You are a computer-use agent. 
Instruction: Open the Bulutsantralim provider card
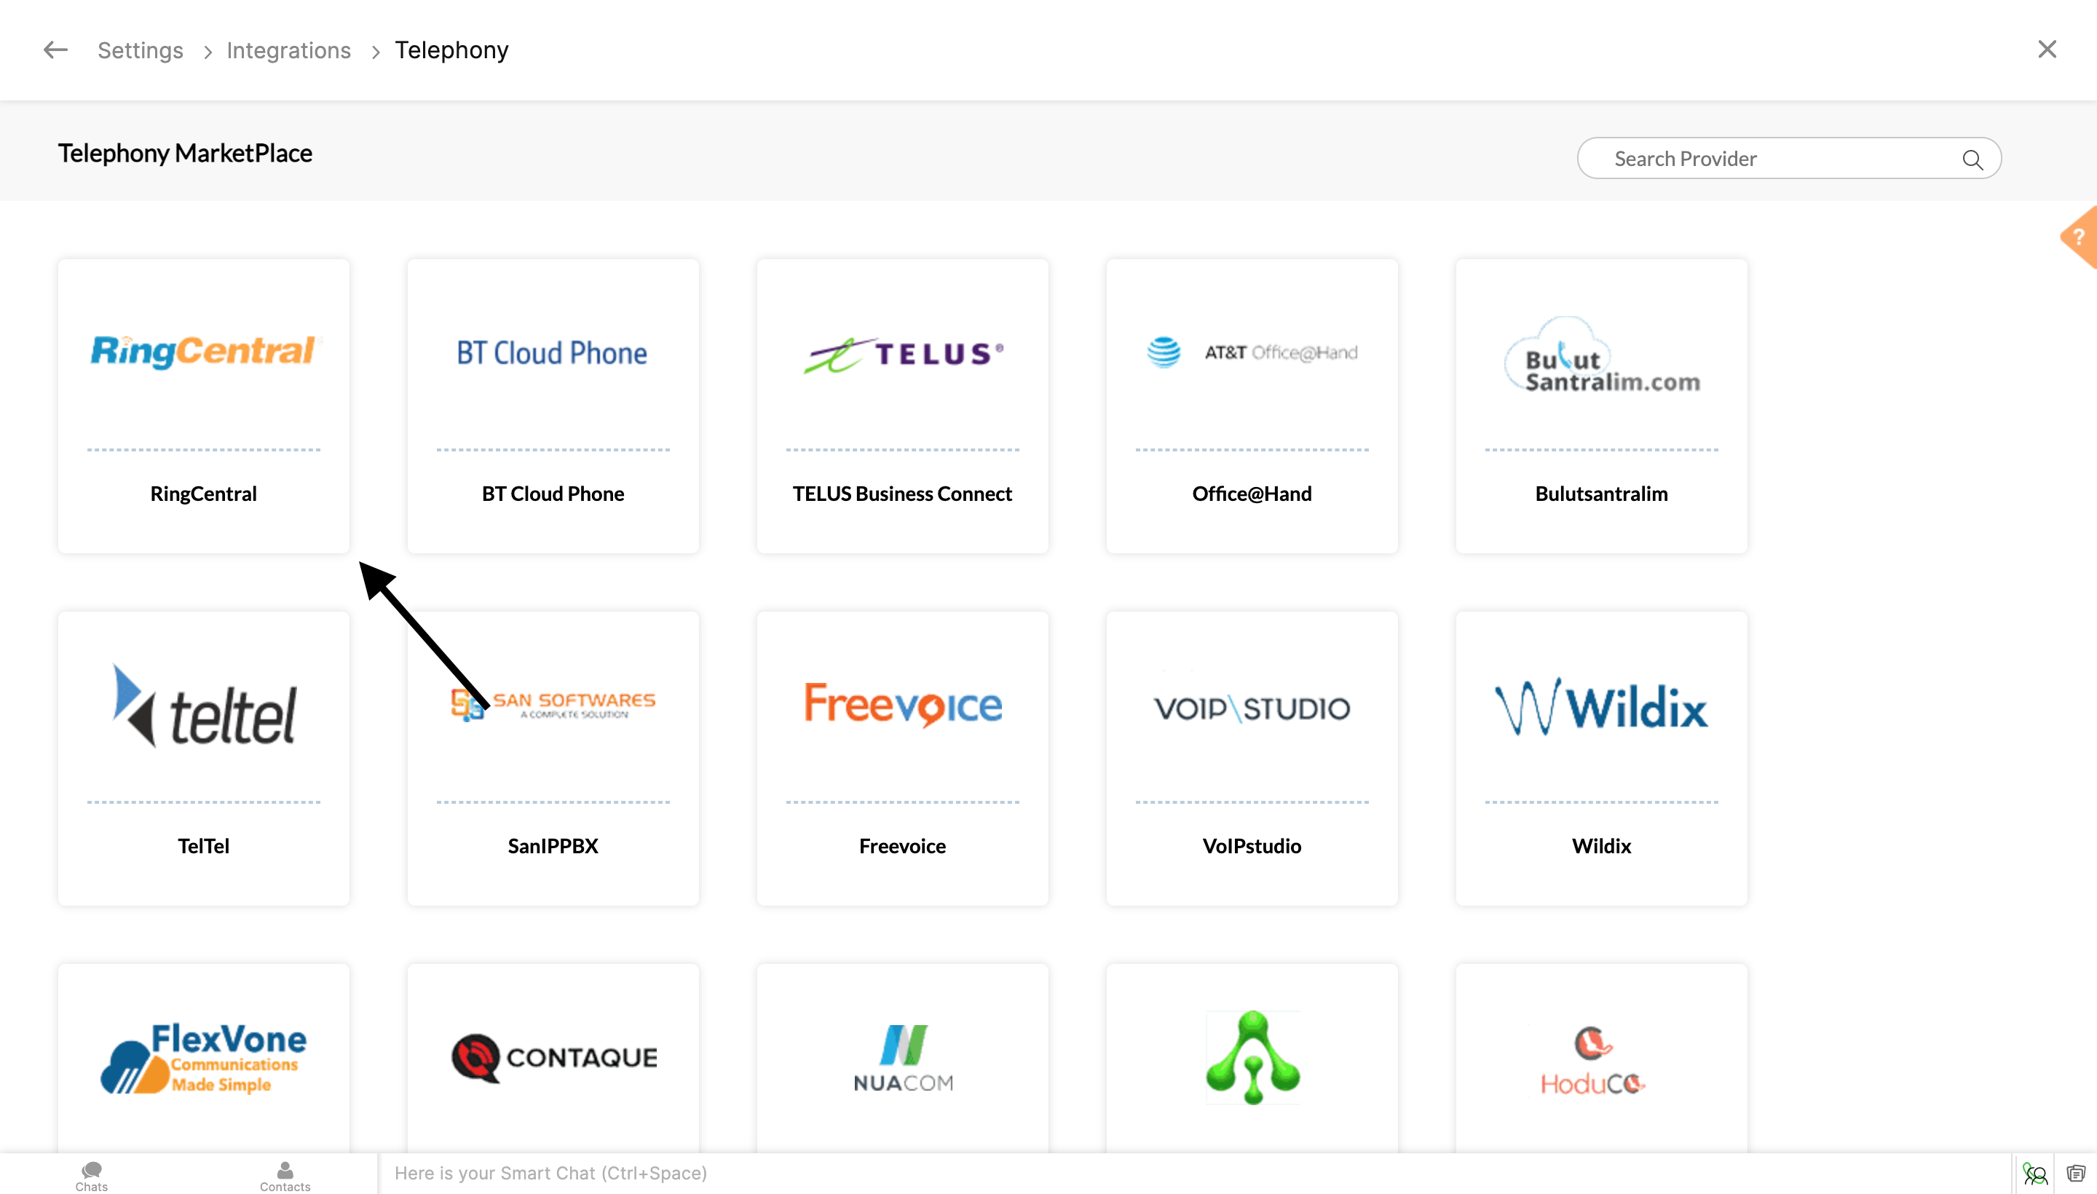[1601, 406]
